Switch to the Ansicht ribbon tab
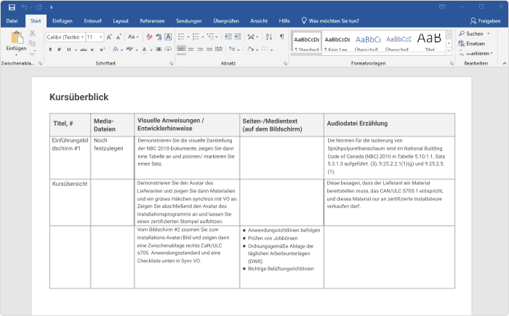 pos(259,21)
